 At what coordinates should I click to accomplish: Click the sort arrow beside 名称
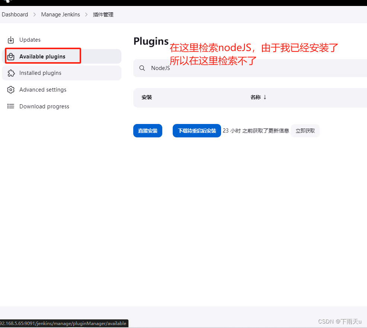(265, 97)
